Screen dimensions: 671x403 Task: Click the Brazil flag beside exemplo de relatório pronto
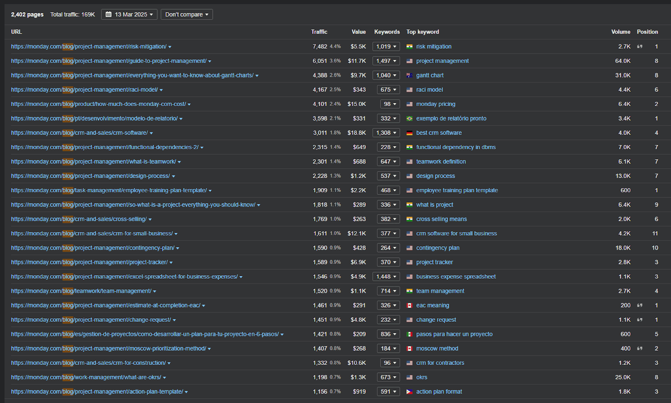[409, 119]
